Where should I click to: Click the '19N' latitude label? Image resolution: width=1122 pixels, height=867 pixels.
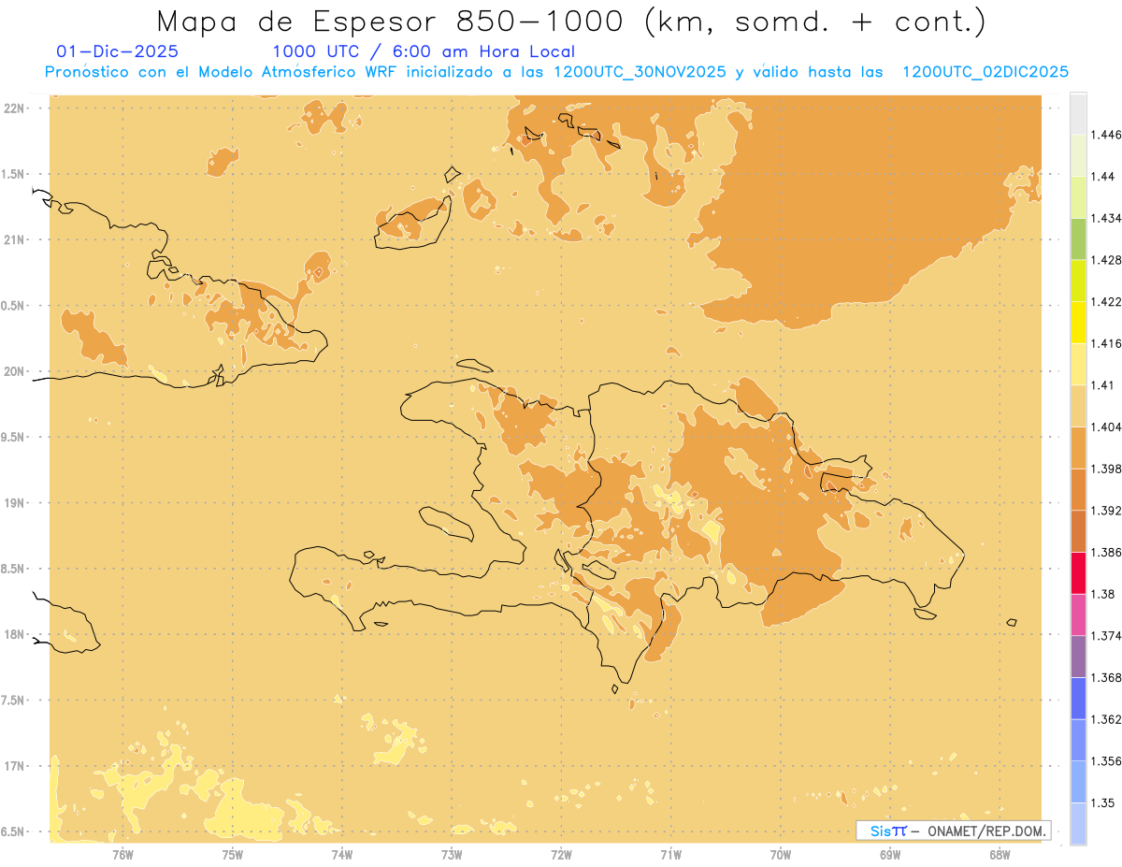[x=15, y=503]
